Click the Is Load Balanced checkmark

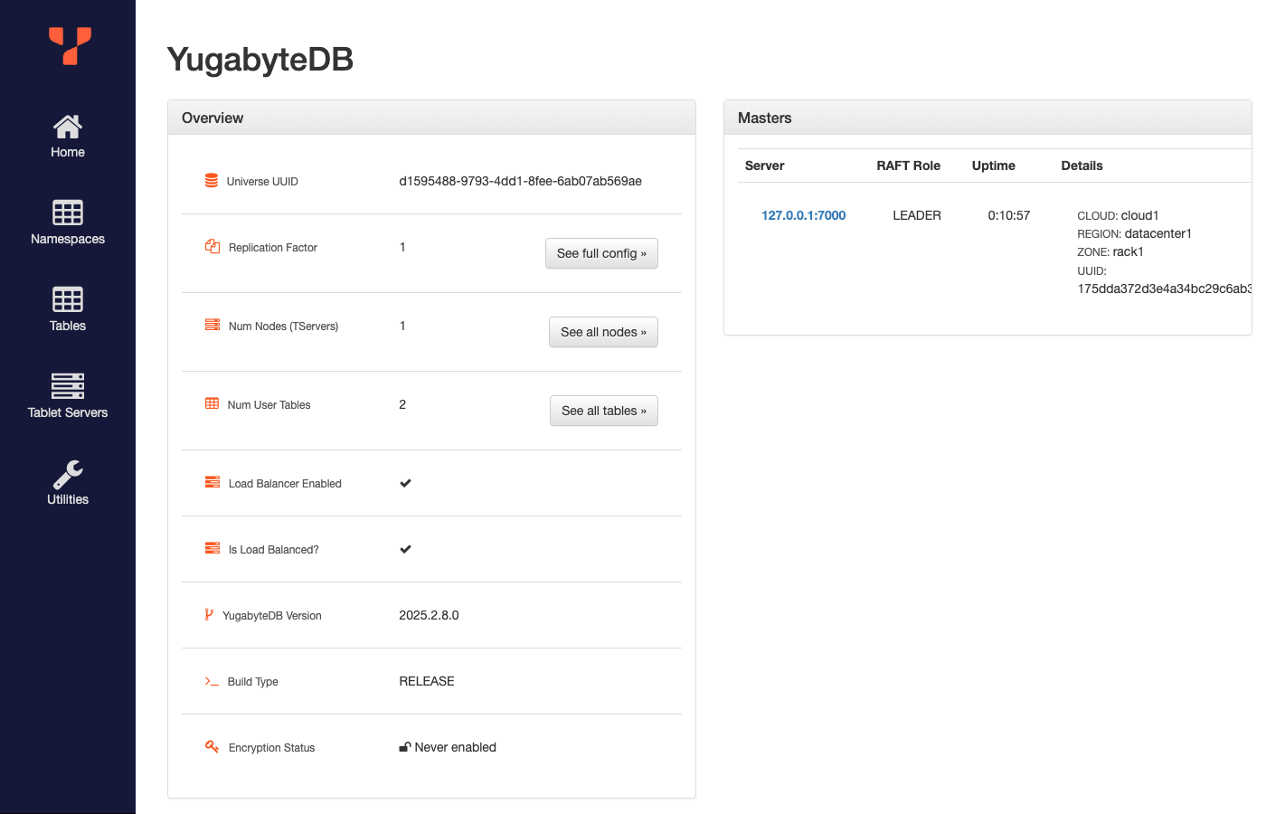coord(405,549)
